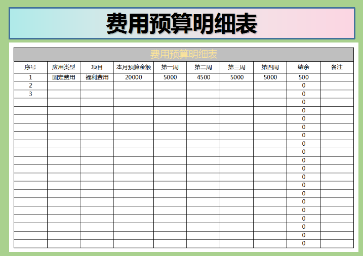This screenshot has width=363, height=256.
Task: Click the empty 项目 cell in row 3
Action: tap(97, 94)
